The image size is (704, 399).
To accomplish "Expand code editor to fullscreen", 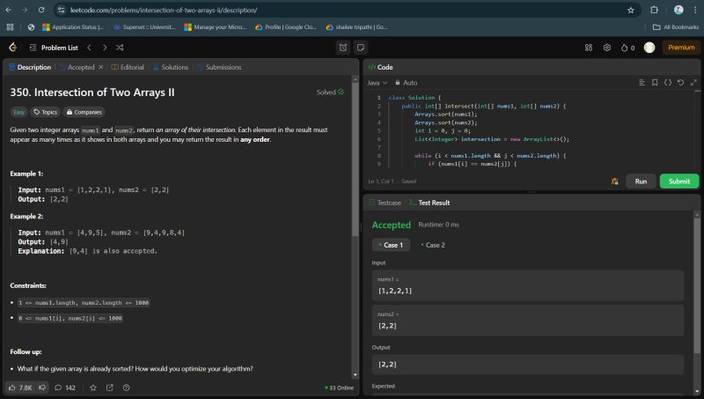I will pos(692,82).
